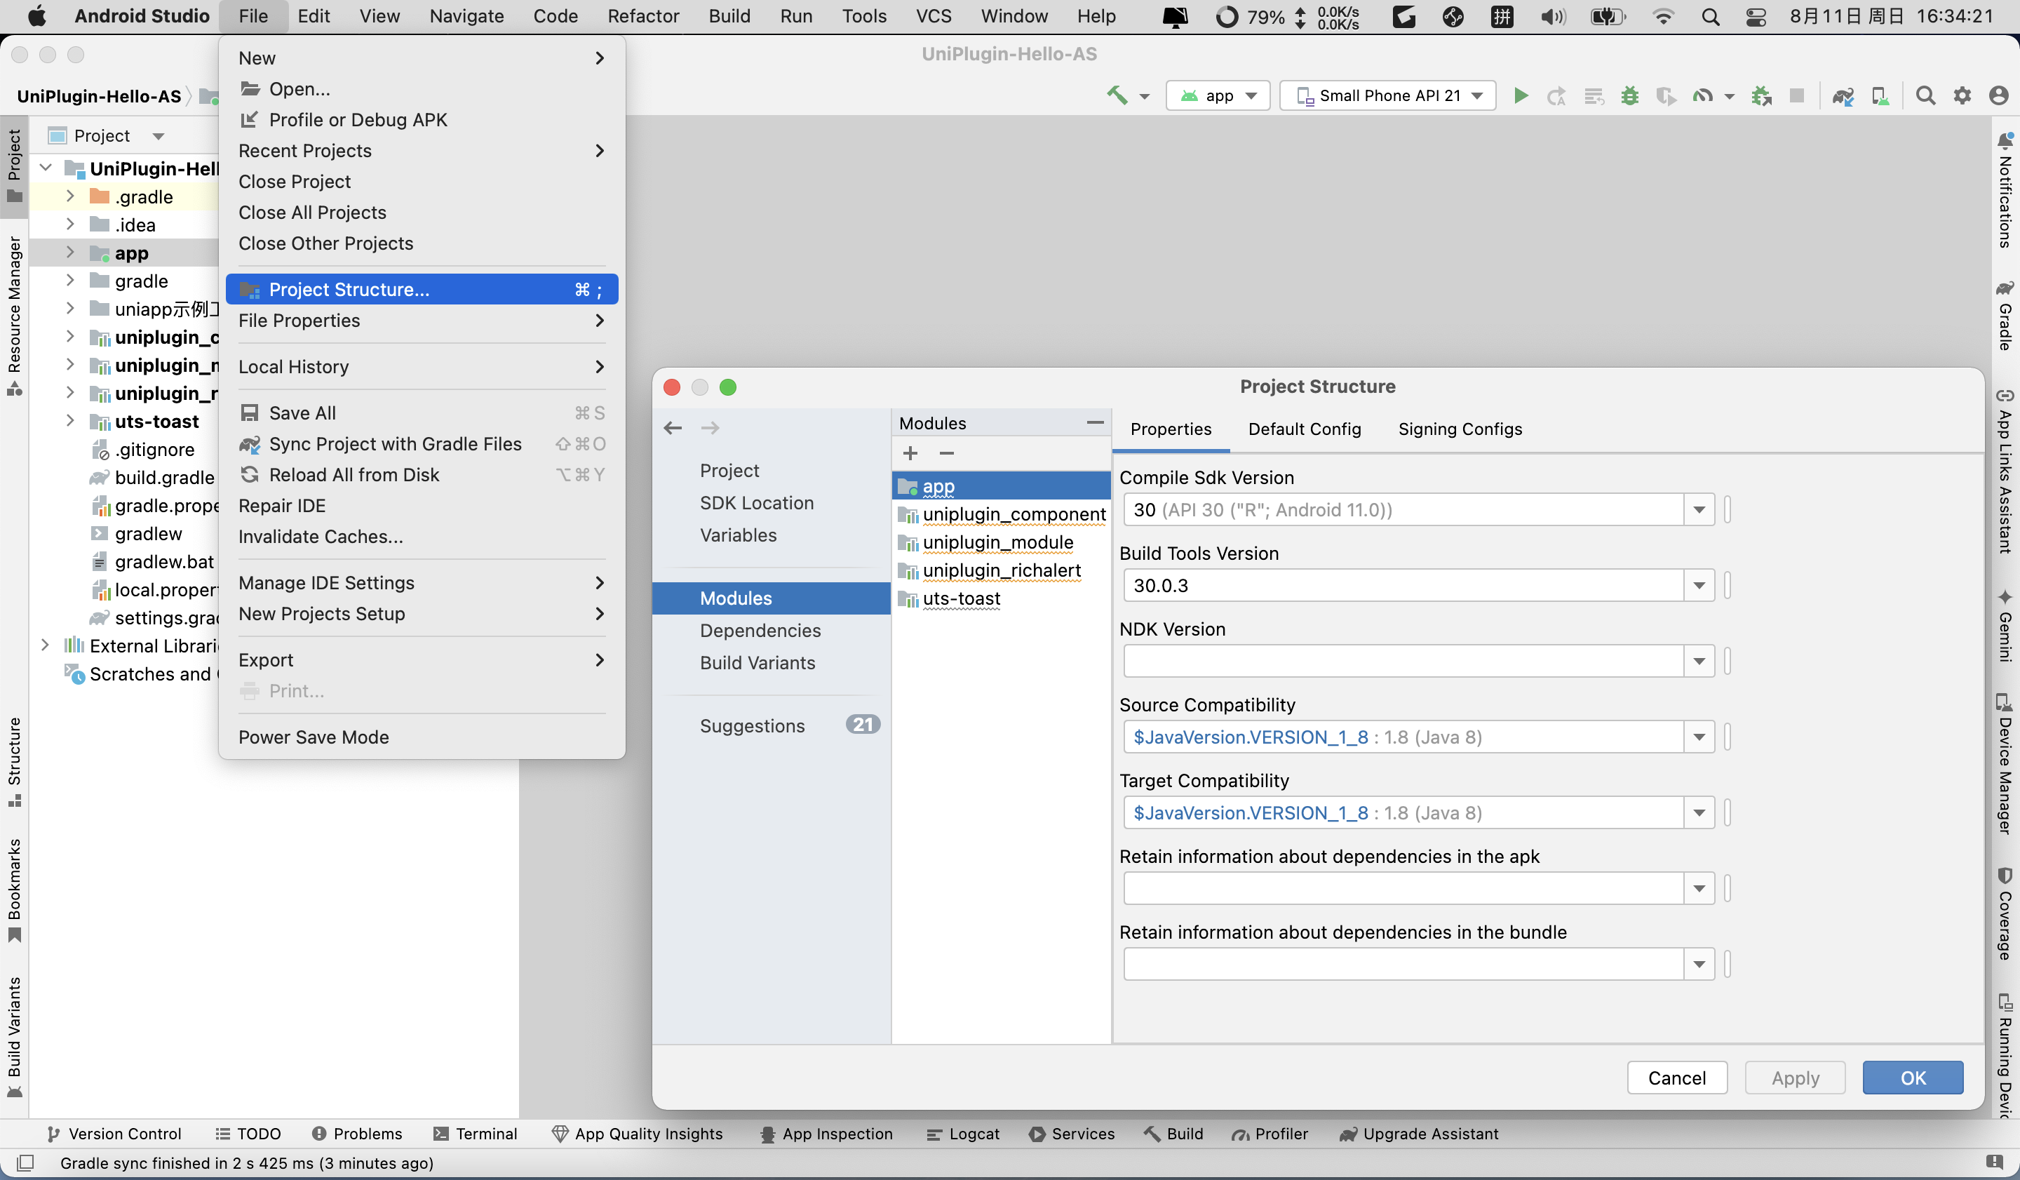This screenshot has height=1180, width=2020.
Task: Click the Cancel button in Project Structure
Action: [1676, 1078]
